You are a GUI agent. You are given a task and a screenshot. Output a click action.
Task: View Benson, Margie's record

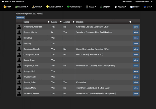pyautogui.click(x=136, y=32)
